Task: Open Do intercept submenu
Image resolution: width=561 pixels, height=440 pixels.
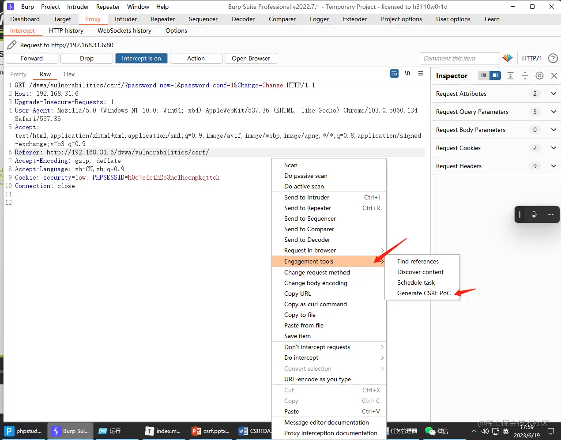Action: pos(329,357)
